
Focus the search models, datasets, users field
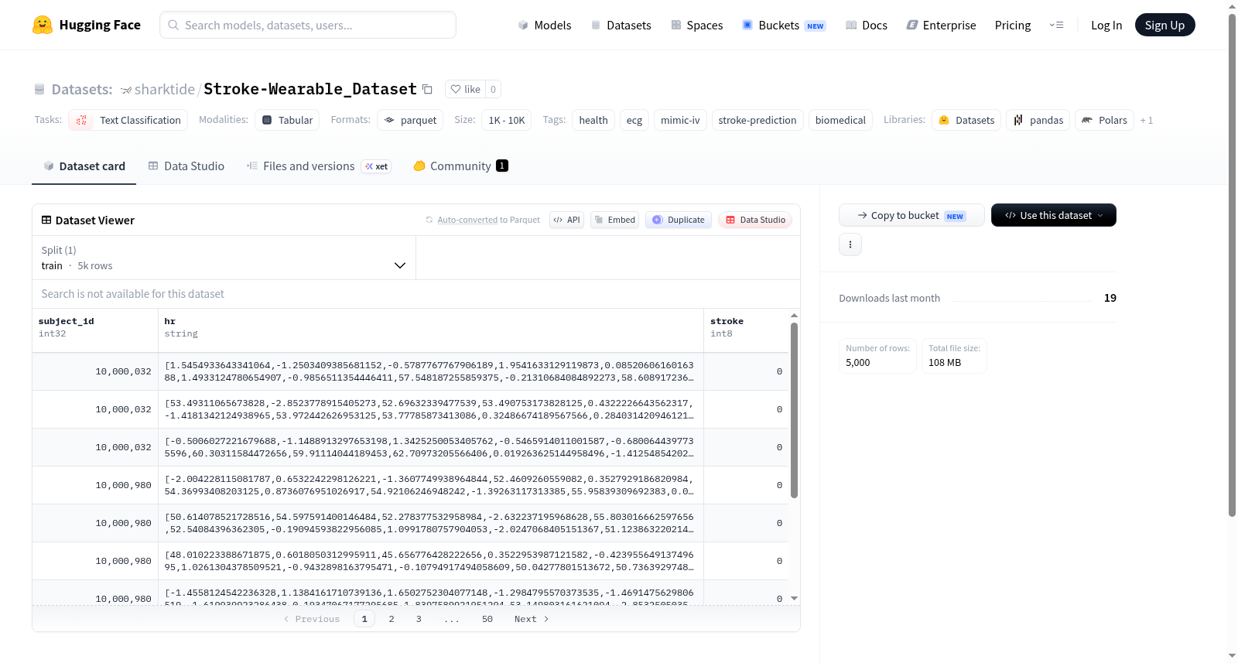tap(308, 25)
